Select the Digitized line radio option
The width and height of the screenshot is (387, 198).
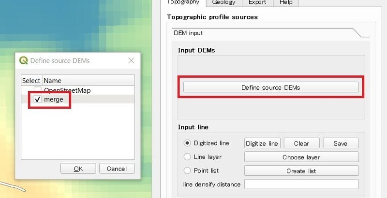click(187, 143)
